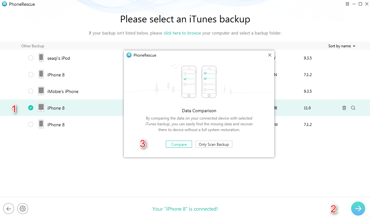This screenshot has width=370, height=218.
Task: Delete the selected iPhone 8 backup with trash icon
Action: (x=344, y=108)
